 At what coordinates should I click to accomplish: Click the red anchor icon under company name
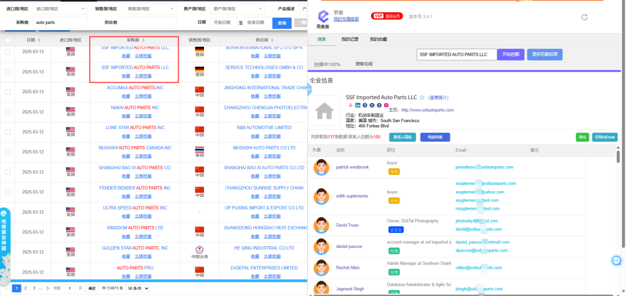351,105
